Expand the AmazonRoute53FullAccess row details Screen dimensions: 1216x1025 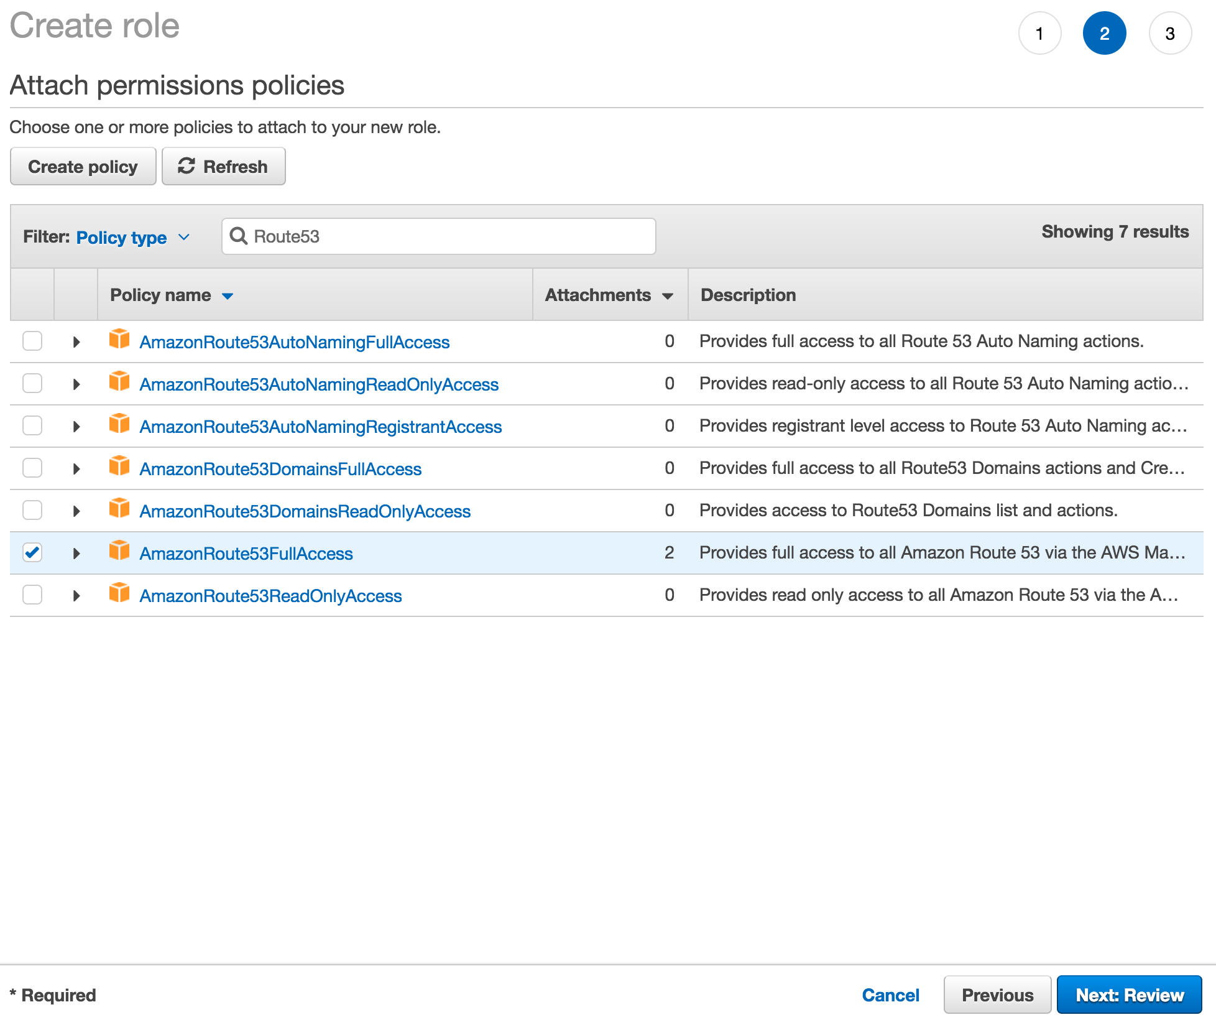(x=76, y=554)
